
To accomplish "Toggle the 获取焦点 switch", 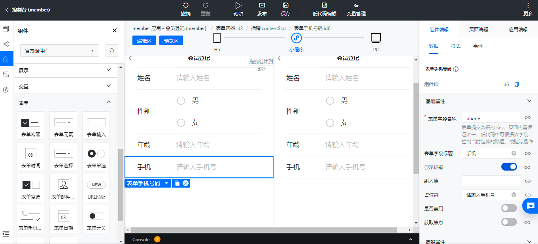I will point(509,222).
